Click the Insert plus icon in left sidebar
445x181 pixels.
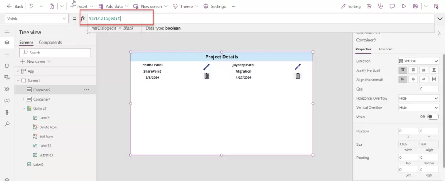(7, 54)
